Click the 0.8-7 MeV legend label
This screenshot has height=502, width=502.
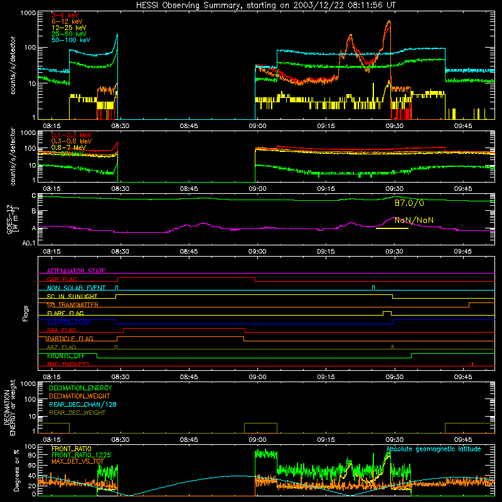[68, 147]
